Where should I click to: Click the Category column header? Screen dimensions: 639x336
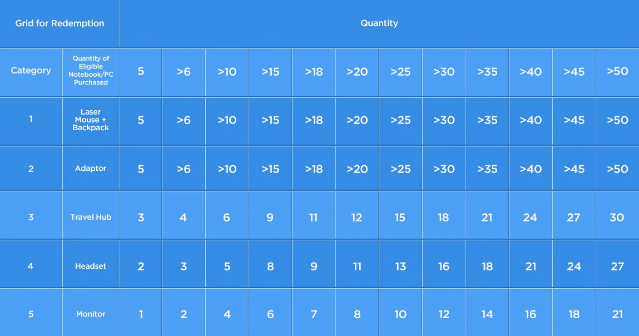(x=31, y=72)
